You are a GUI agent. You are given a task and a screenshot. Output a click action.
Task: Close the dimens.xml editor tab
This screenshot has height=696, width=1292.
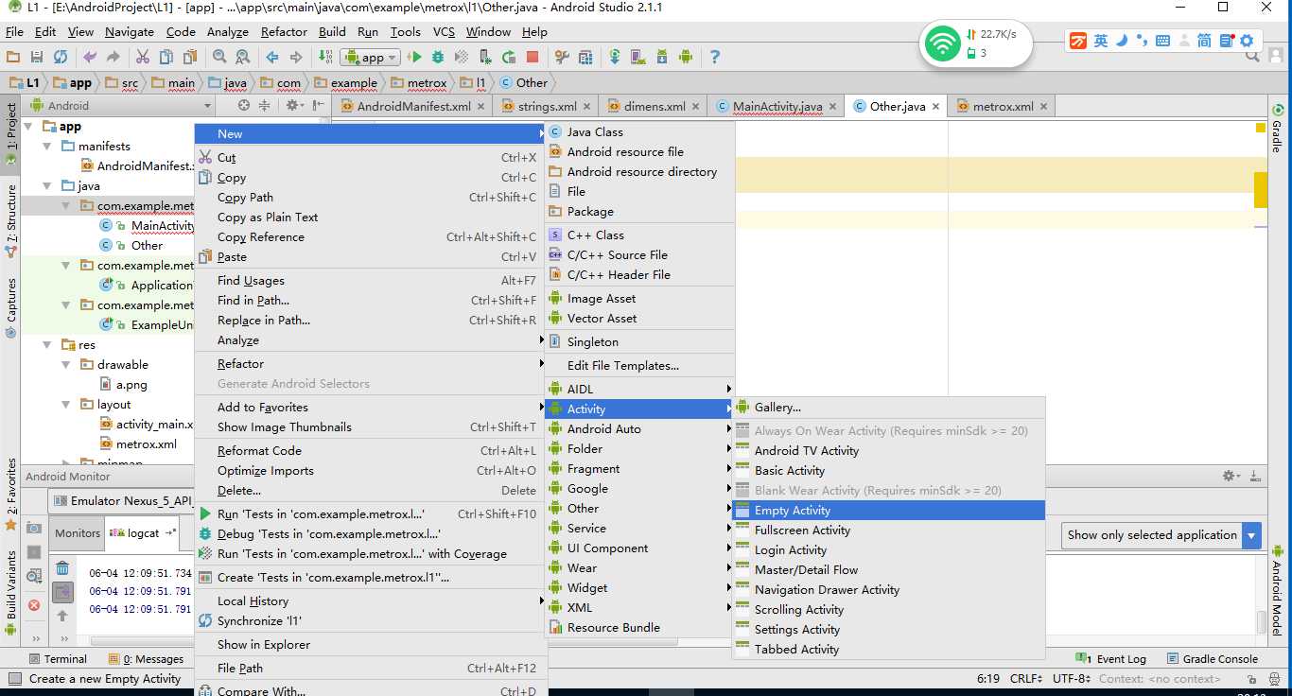coord(695,107)
